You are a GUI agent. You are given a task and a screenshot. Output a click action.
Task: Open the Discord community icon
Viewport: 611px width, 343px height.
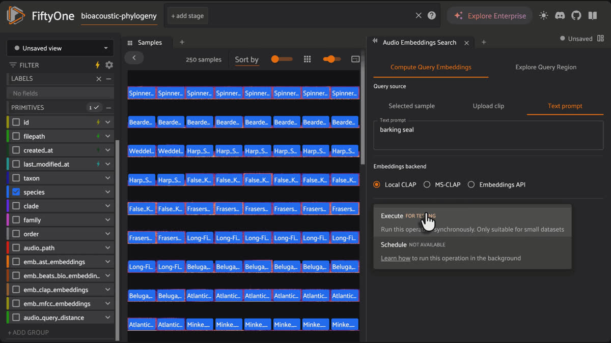560,16
